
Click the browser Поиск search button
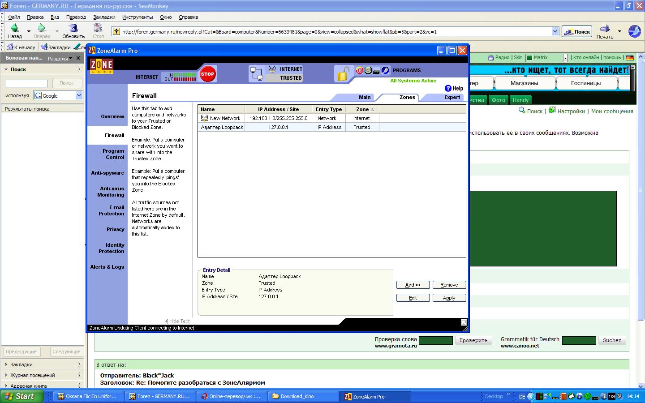click(x=577, y=31)
